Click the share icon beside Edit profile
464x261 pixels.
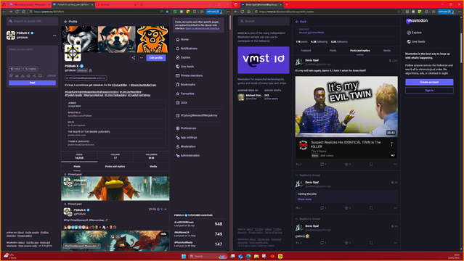[x=133, y=58]
